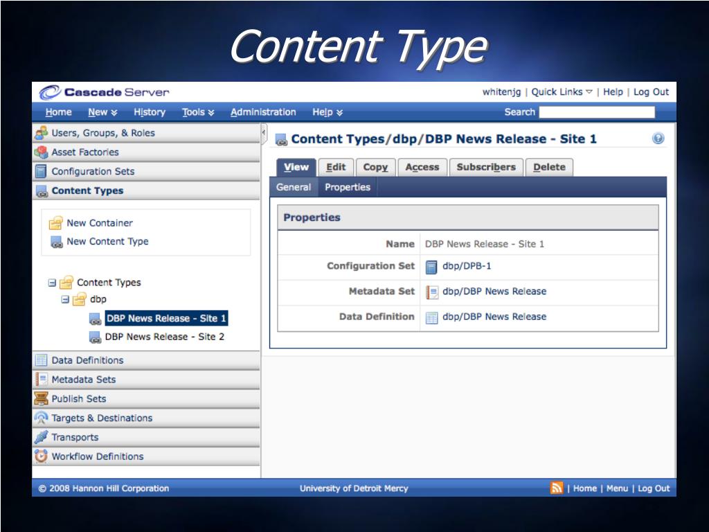The height and width of the screenshot is (532, 709).
Task: Click the Asset Factories icon
Action: (41, 152)
